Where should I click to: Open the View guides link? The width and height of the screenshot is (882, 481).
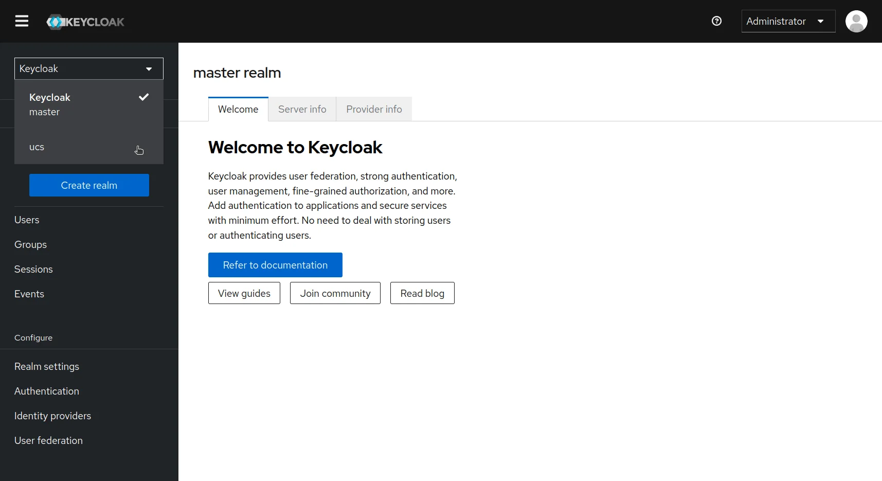pyautogui.click(x=244, y=293)
